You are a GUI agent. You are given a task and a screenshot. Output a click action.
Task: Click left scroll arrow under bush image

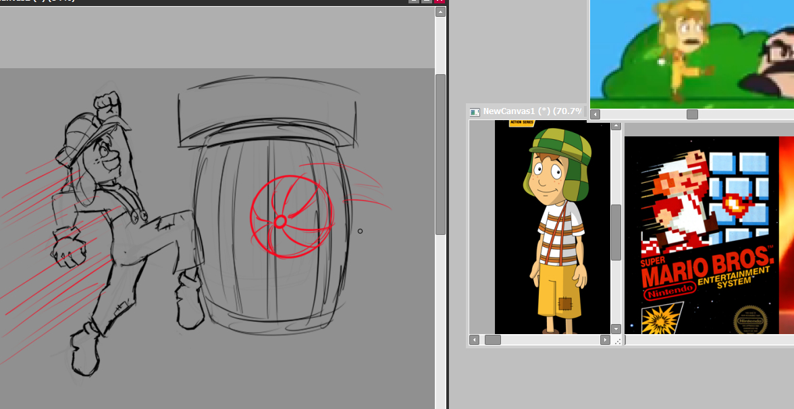point(595,115)
